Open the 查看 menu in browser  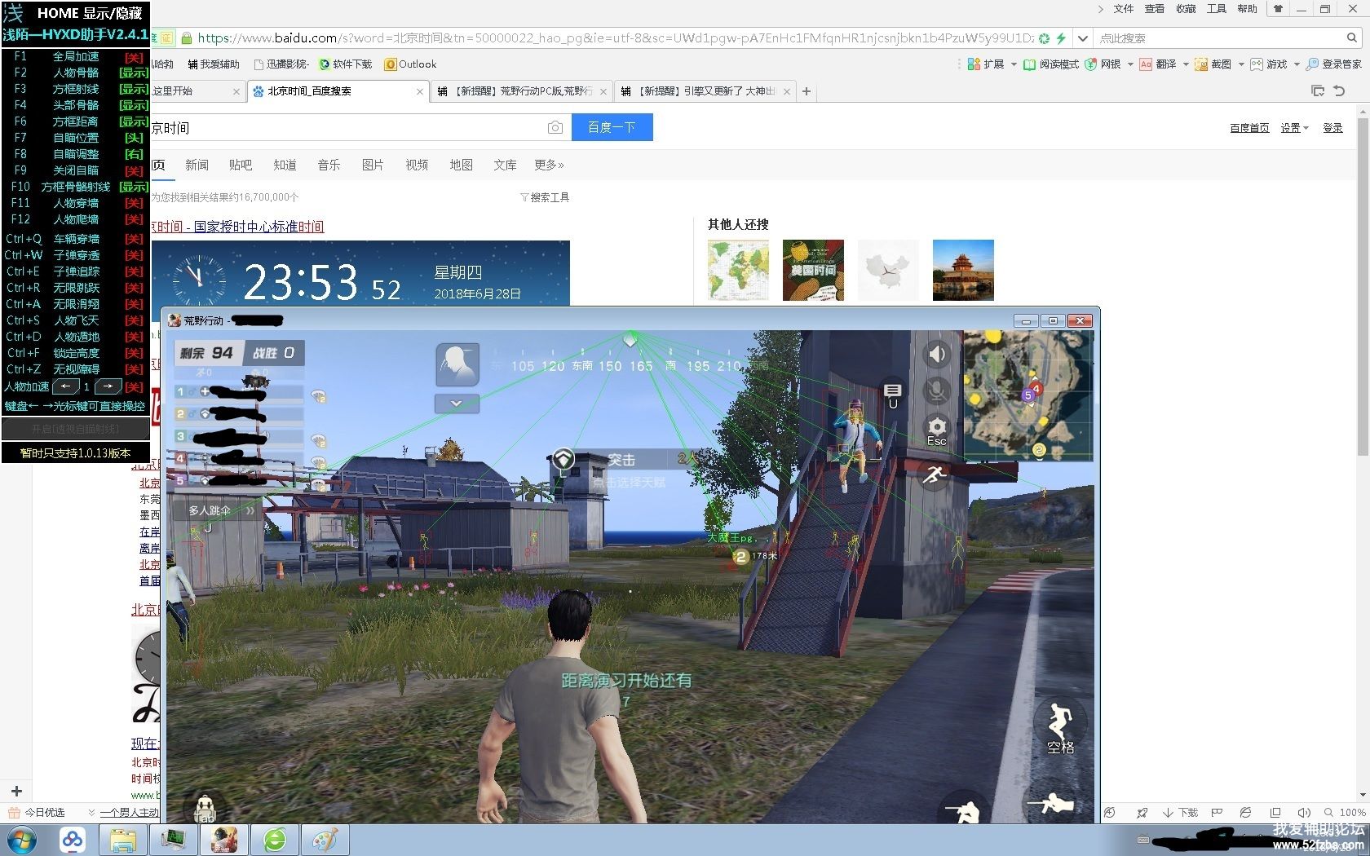click(1155, 9)
